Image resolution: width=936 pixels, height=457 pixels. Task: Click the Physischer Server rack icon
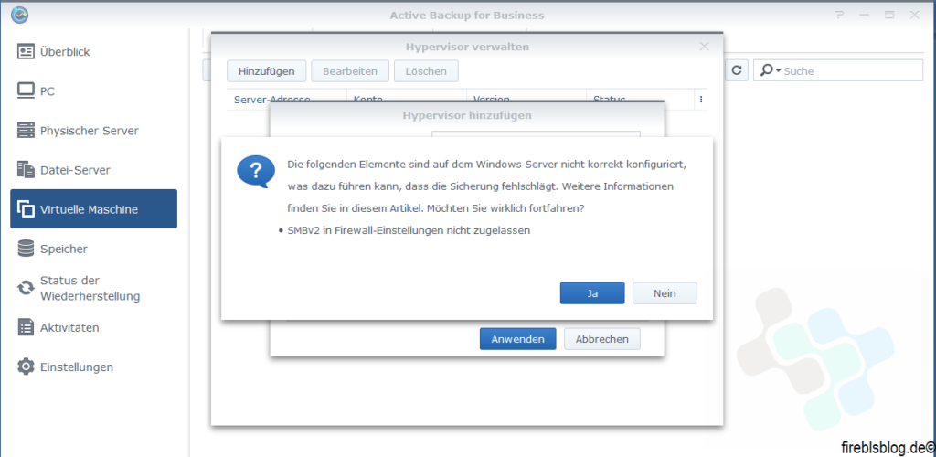tap(26, 130)
